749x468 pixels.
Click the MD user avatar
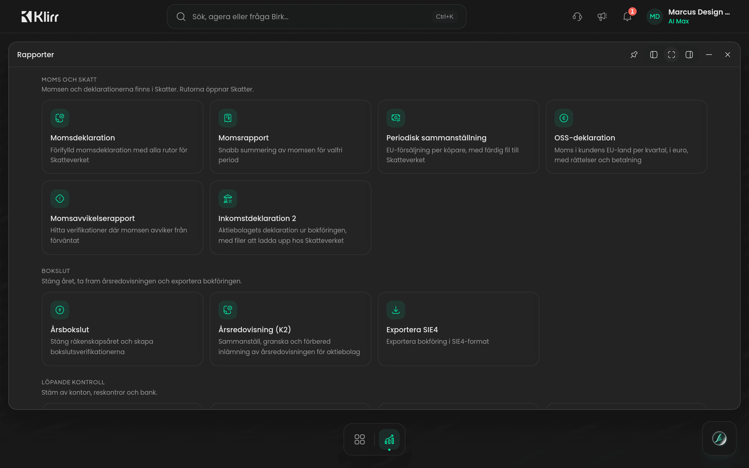[x=655, y=17]
